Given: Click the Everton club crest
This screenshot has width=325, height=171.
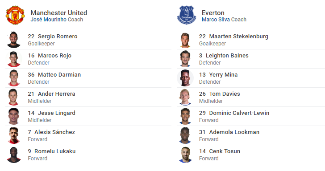Looking at the screenshot, I should pyautogui.click(x=187, y=15).
